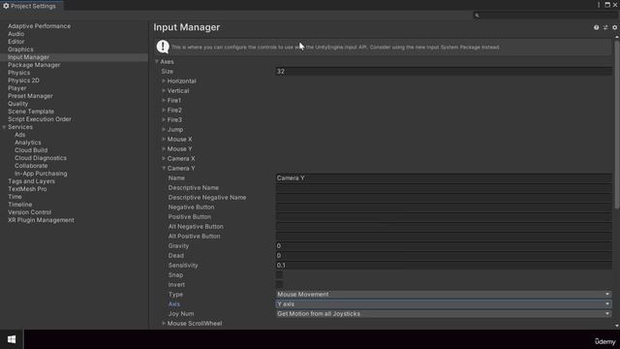Open Time settings category
The height and width of the screenshot is (349, 620).
pyautogui.click(x=15, y=197)
